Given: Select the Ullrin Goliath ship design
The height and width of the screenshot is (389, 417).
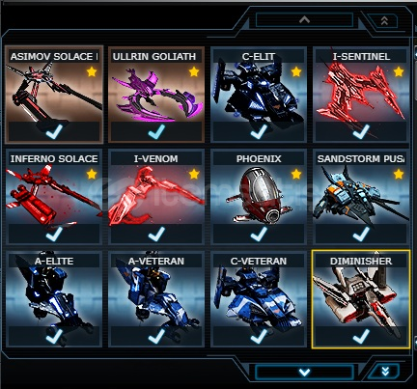Looking at the screenshot, I should (x=156, y=95).
